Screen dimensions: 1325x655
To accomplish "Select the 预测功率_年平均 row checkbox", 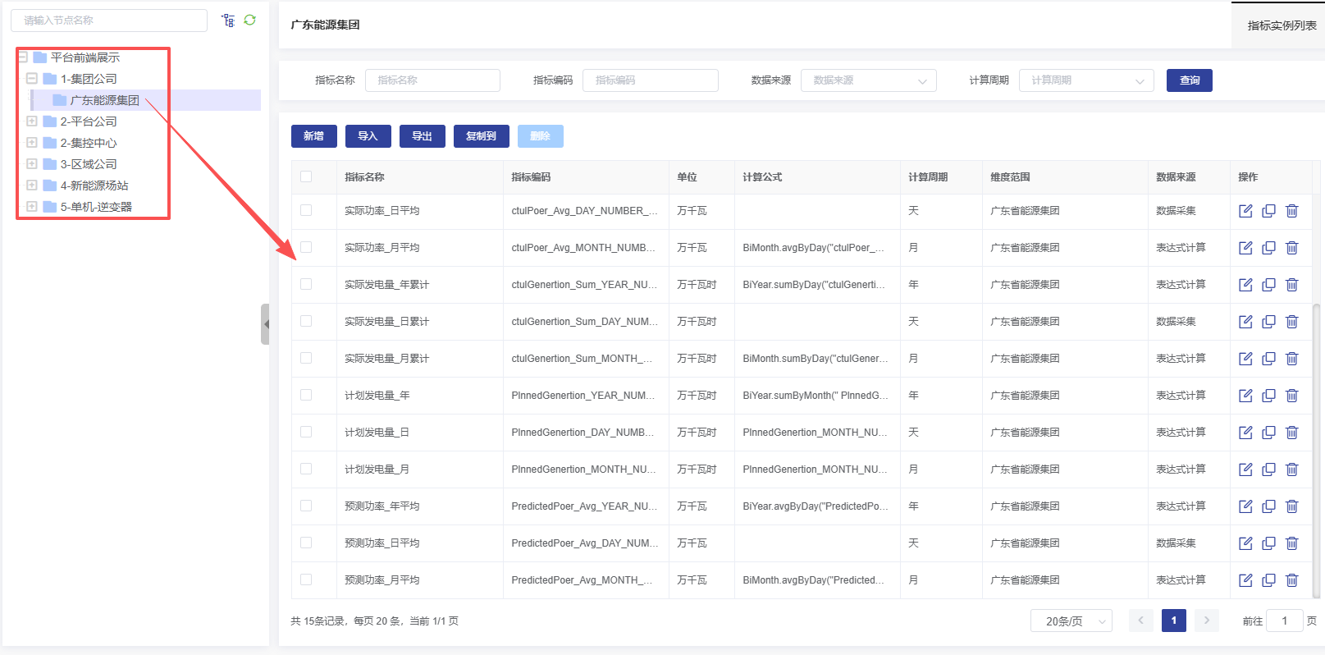I will (x=306, y=506).
